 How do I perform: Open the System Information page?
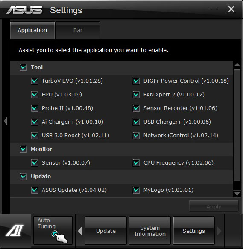click(x=149, y=231)
